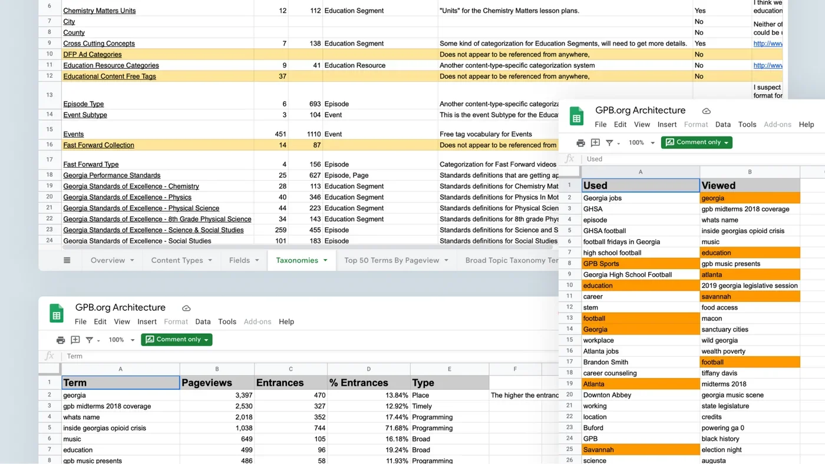Open the Help menu in the Used/Viewed window
Image resolution: width=825 pixels, height=464 pixels.
click(x=806, y=124)
